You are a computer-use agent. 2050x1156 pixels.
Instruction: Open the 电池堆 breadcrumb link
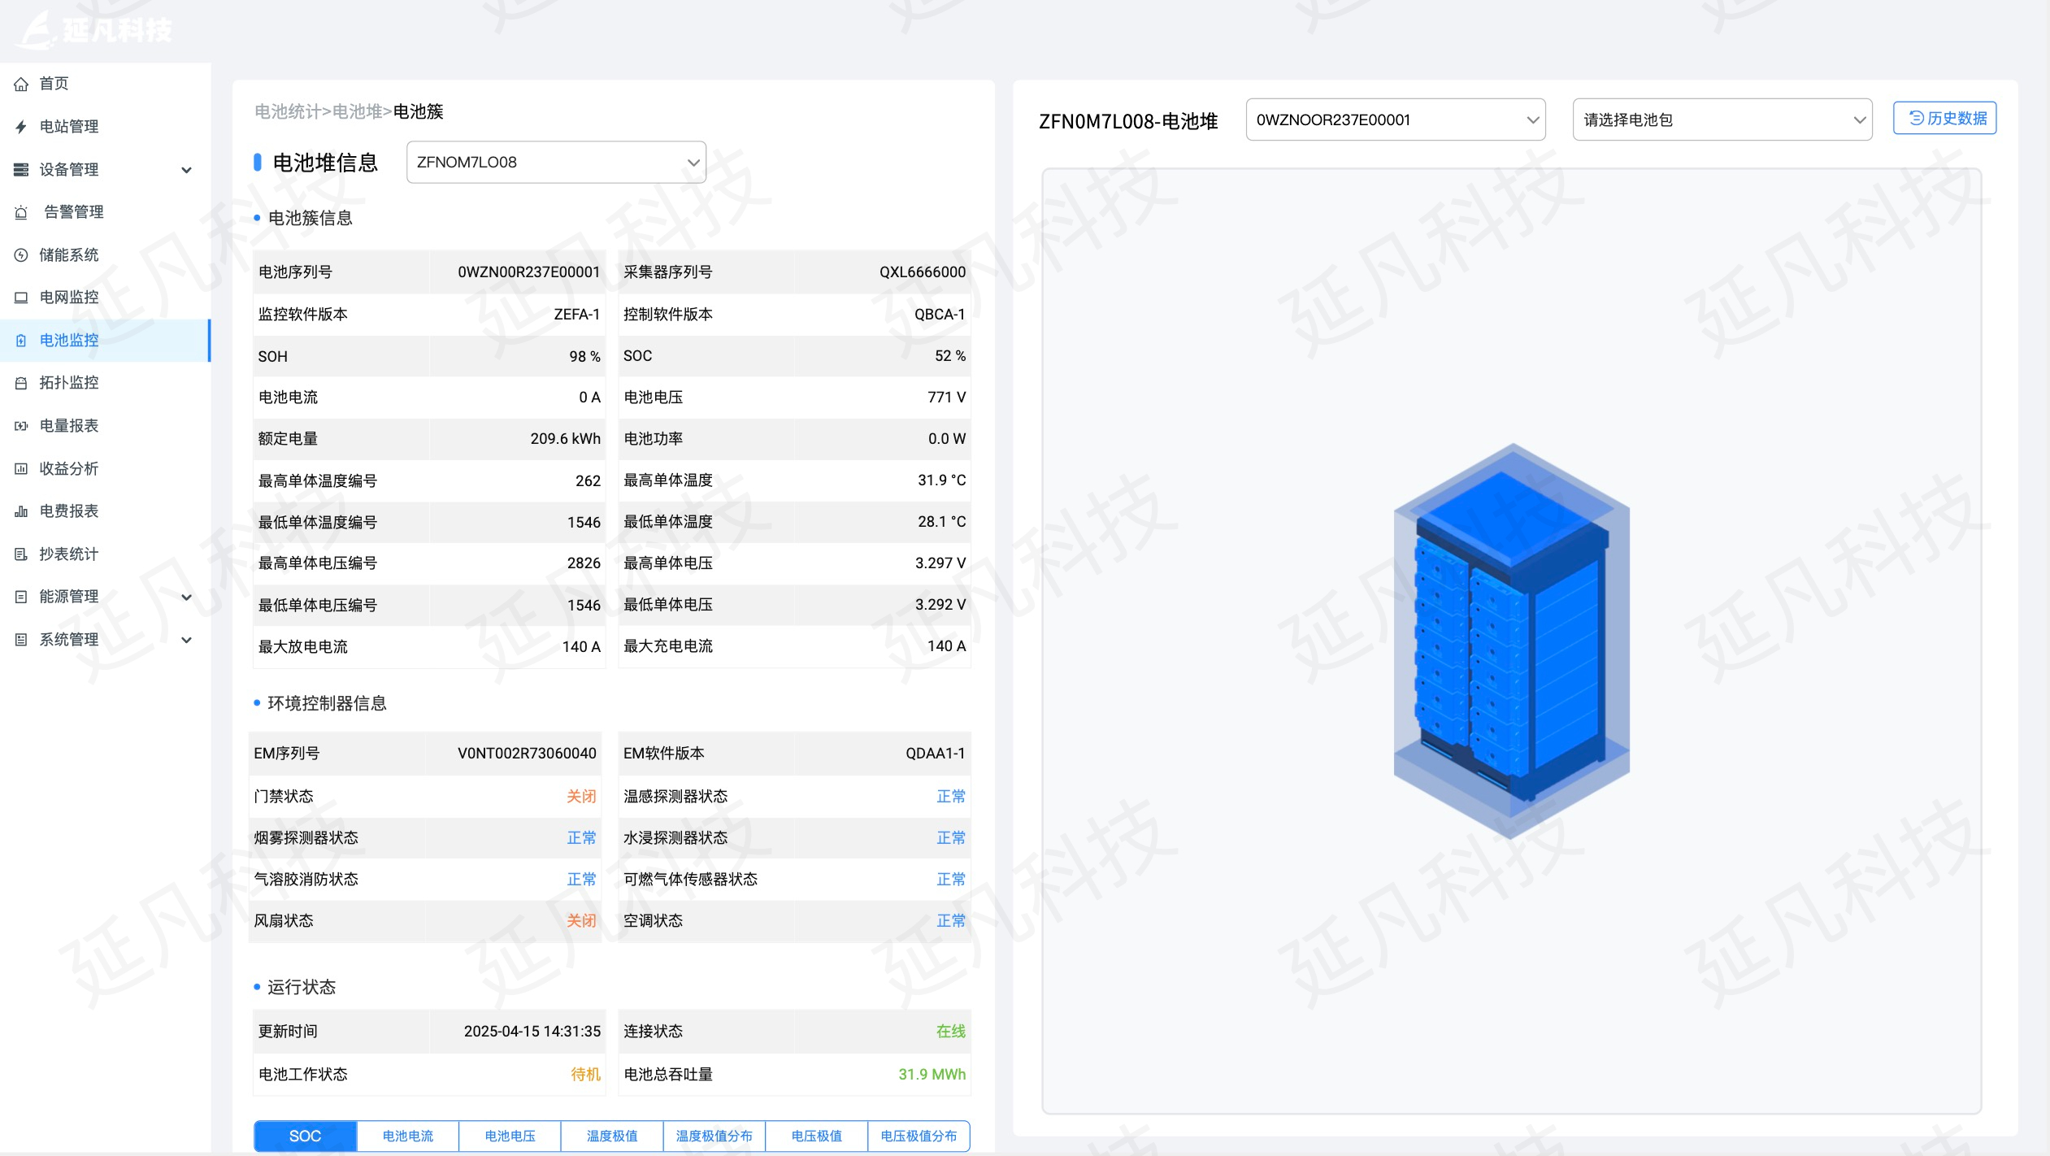(357, 112)
